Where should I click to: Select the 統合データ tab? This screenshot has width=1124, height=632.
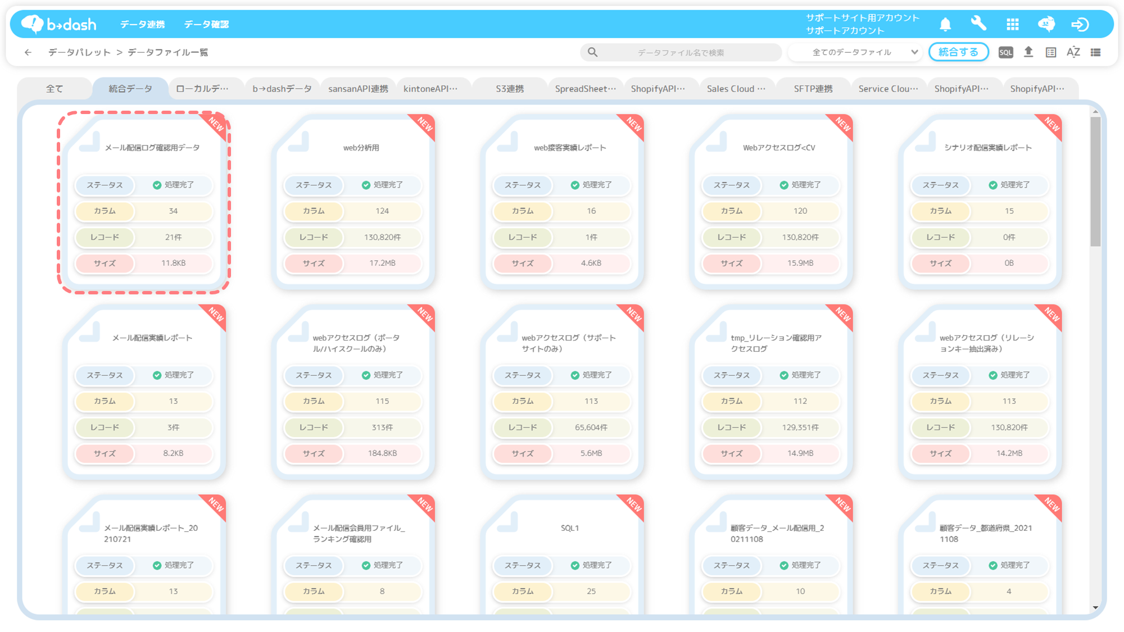point(130,89)
